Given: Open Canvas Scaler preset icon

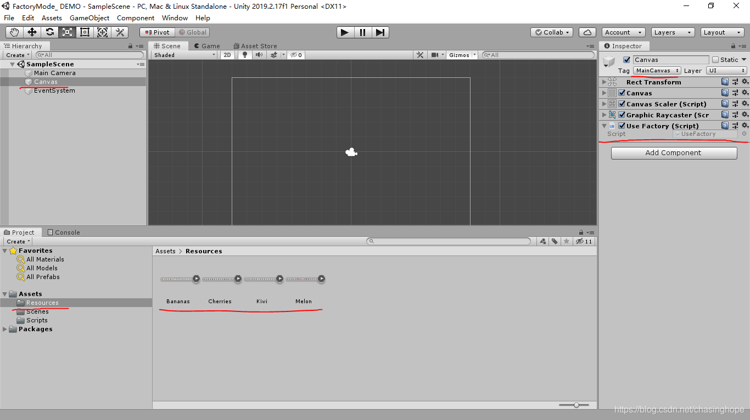Looking at the screenshot, I should [735, 104].
